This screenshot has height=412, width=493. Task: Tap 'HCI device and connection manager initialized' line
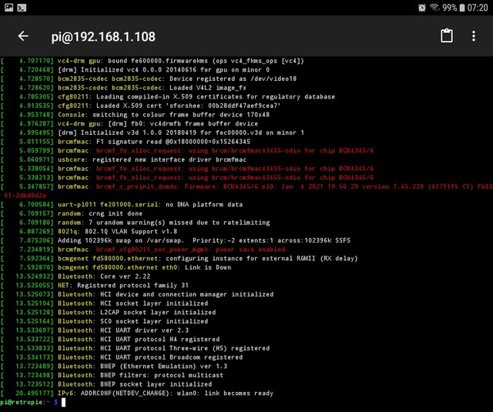pyautogui.click(x=137, y=294)
